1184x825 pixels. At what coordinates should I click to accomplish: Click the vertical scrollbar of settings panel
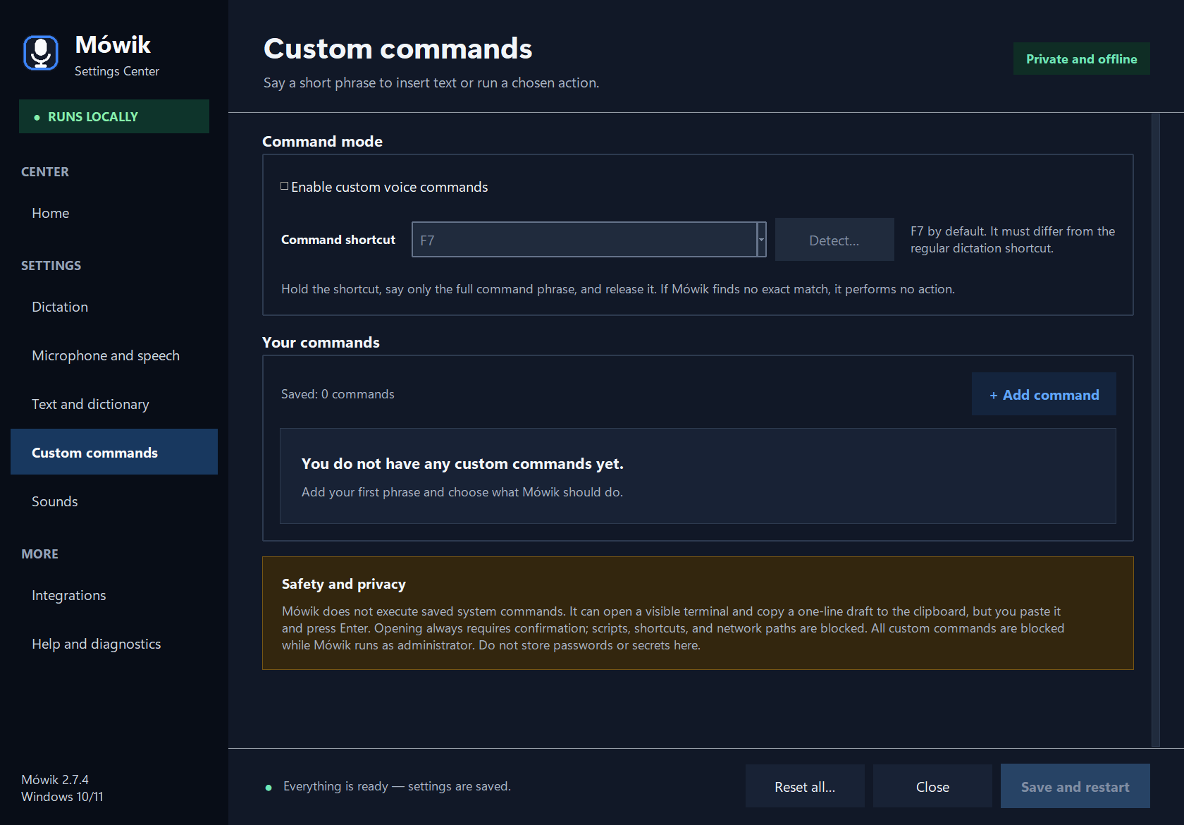pyautogui.click(x=1155, y=429)
